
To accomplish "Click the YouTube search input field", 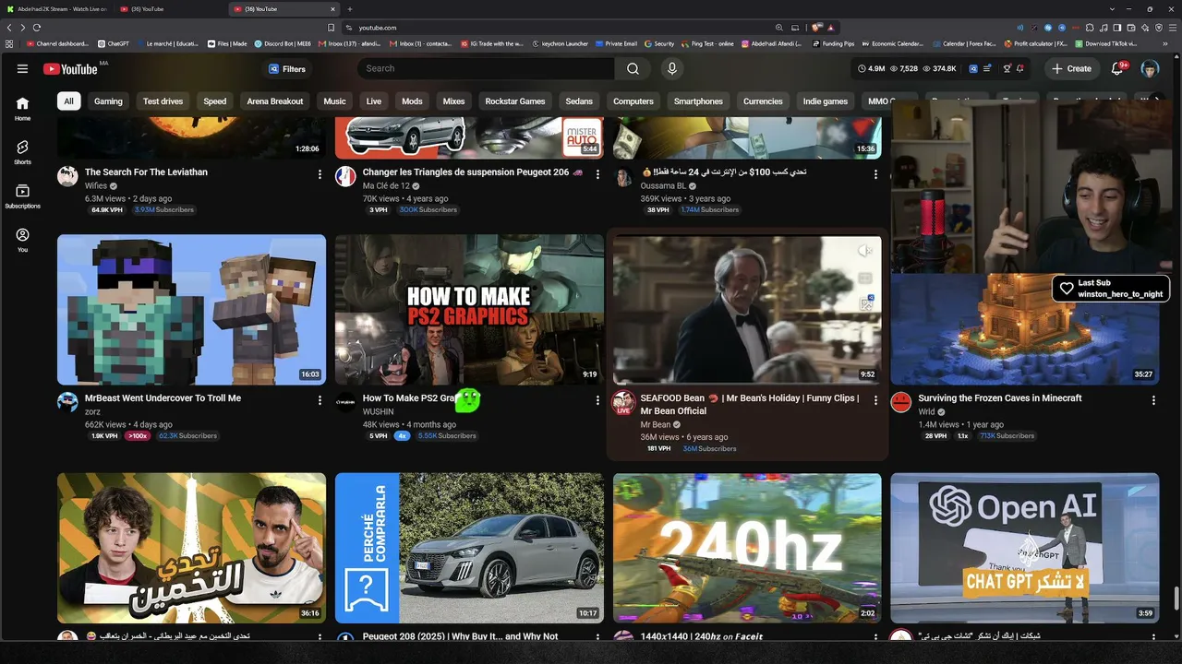I will pos(485,68).
